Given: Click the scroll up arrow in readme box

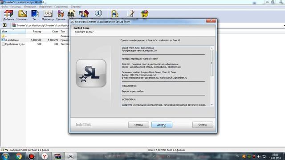Looking at the screenshot, I should tap(212, 48).
